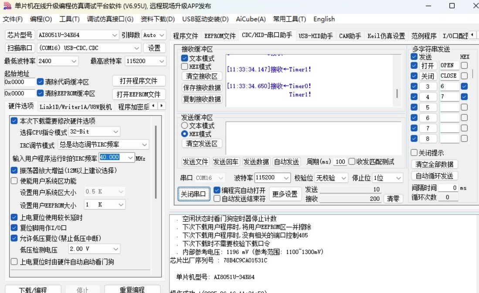Viewport: 479px width, 293px height.
Task: Click the receive buffer vertical scrollbar thumb
Action: (x=397, y=93)
